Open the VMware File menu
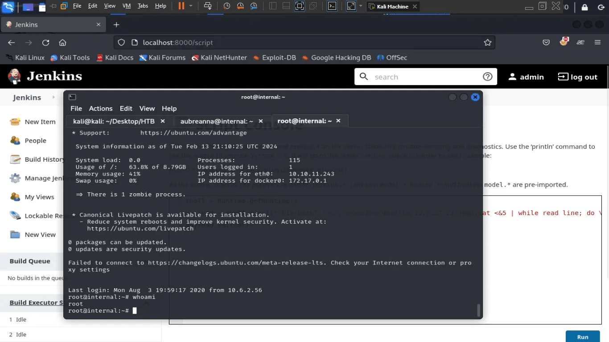 [77, 6]
